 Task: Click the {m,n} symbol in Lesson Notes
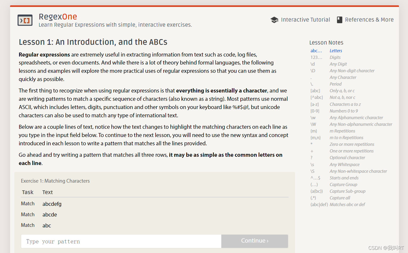(x=315, y=138)
